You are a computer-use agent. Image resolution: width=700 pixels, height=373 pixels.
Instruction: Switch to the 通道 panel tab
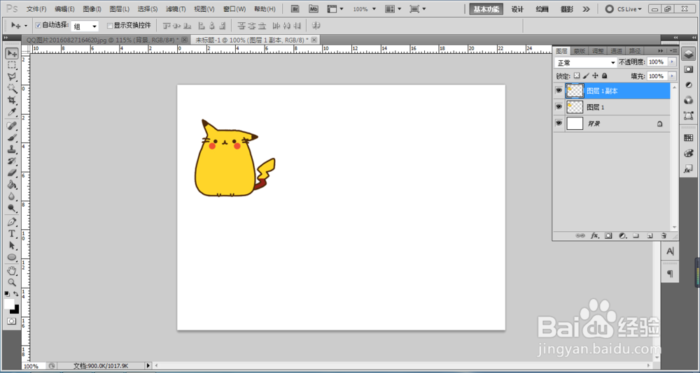pyautogui.click(x=615, y=51)
